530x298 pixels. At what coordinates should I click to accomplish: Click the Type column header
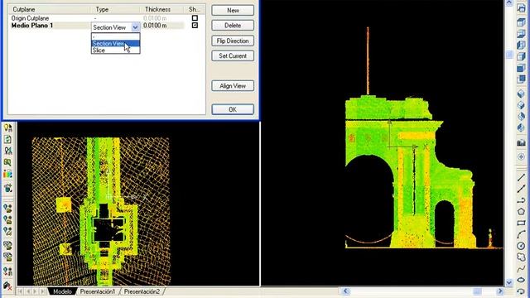click(116, 9)
